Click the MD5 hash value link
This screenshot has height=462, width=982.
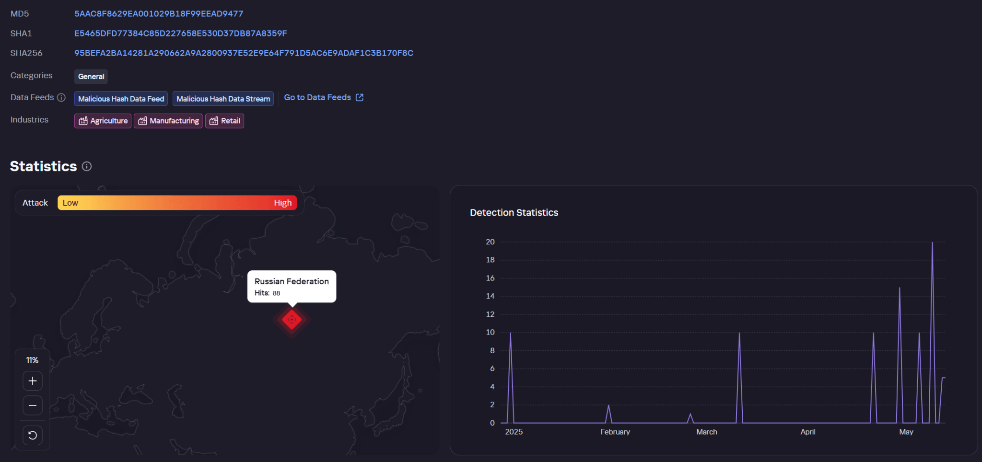[159, 14]
